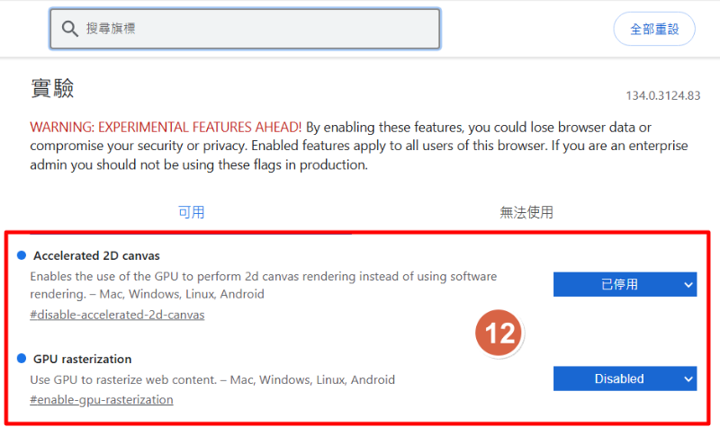Click blue dot beside Accelerated 2D canvas
This screenshot has width=720, height=436.
coord(22,255)
